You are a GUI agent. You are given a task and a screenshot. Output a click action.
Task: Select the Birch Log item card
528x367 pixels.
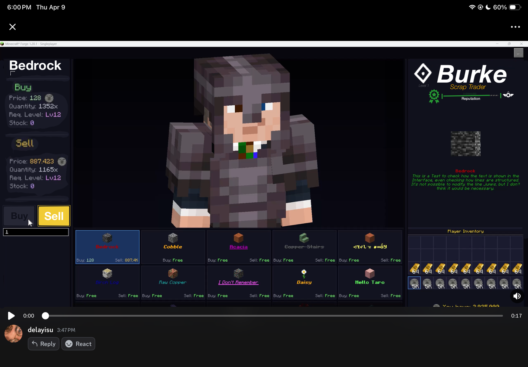pos(108,282)
